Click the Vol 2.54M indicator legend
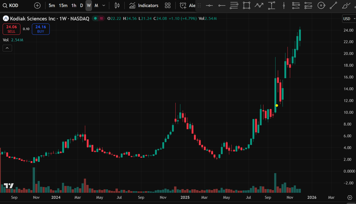The image size is (356, 204). pyautogui.click(x=13, y=40)
